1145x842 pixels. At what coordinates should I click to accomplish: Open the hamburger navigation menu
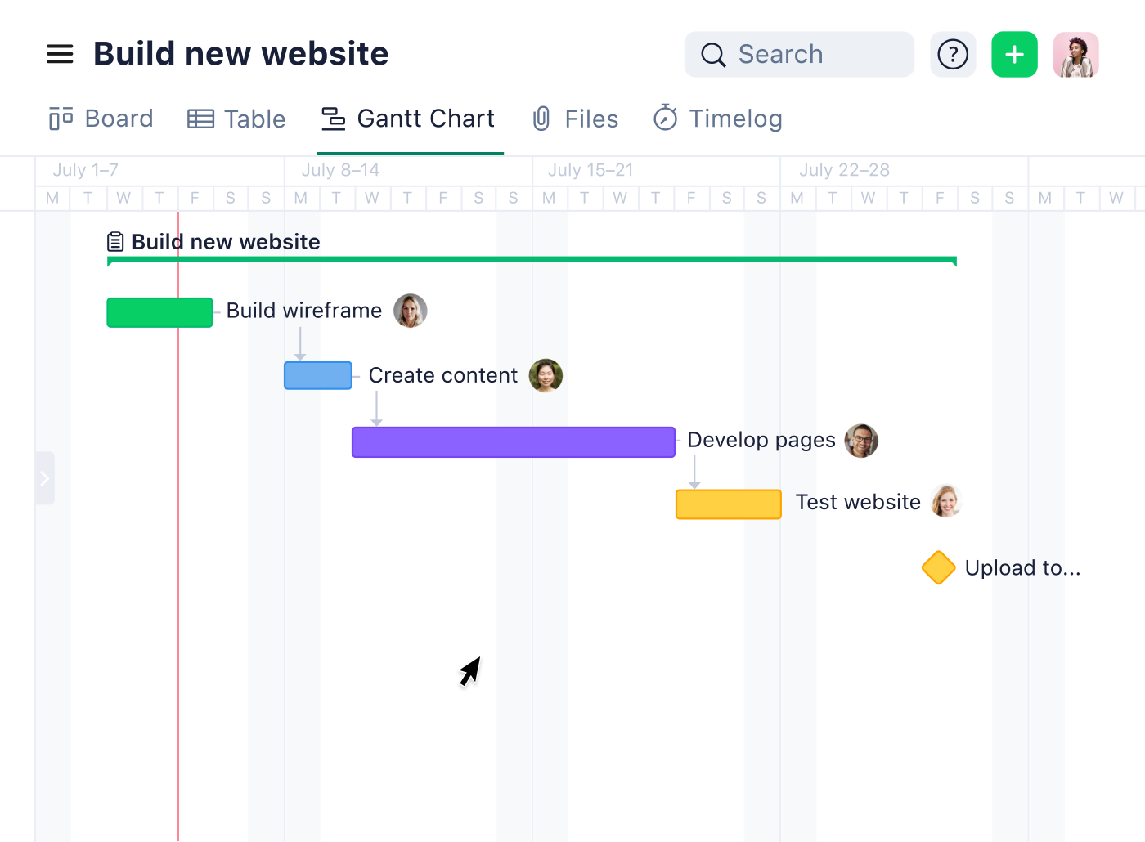[x=60, y=54]
